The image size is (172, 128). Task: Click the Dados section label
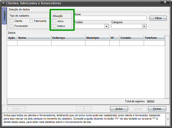point(12,33)
